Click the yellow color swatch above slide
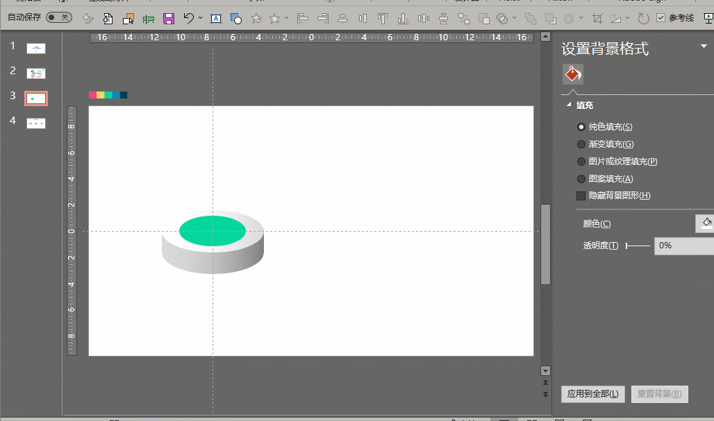Viewport: 714px width, 421px height. [x=101, y=95]
